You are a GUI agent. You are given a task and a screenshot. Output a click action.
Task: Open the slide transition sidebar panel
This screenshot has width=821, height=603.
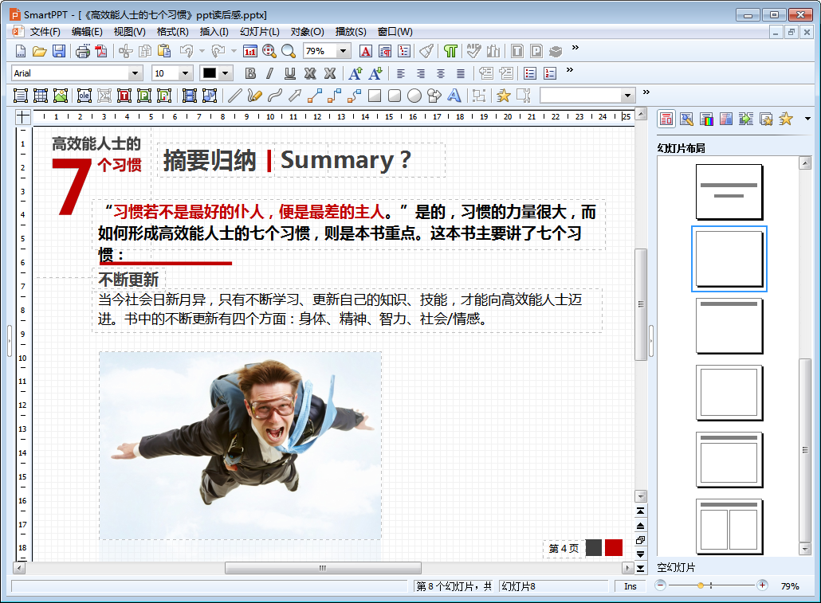pos(746,119)
